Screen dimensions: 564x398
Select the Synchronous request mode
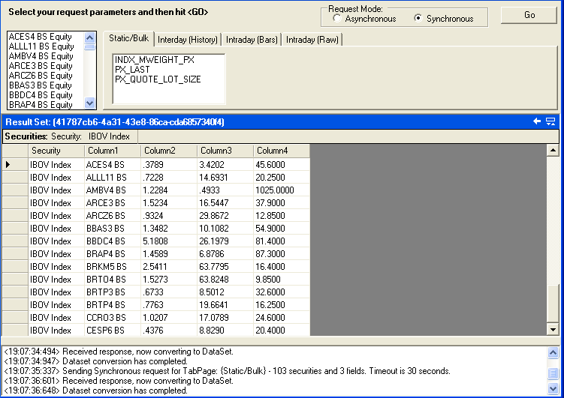(x=418, y=18)
